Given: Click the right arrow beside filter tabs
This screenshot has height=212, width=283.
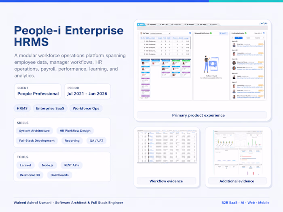Looking at the screenshot, I should point(263,38).
